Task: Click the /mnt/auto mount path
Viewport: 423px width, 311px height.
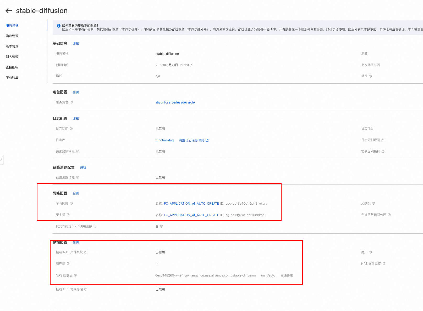Action: [268, 275]
